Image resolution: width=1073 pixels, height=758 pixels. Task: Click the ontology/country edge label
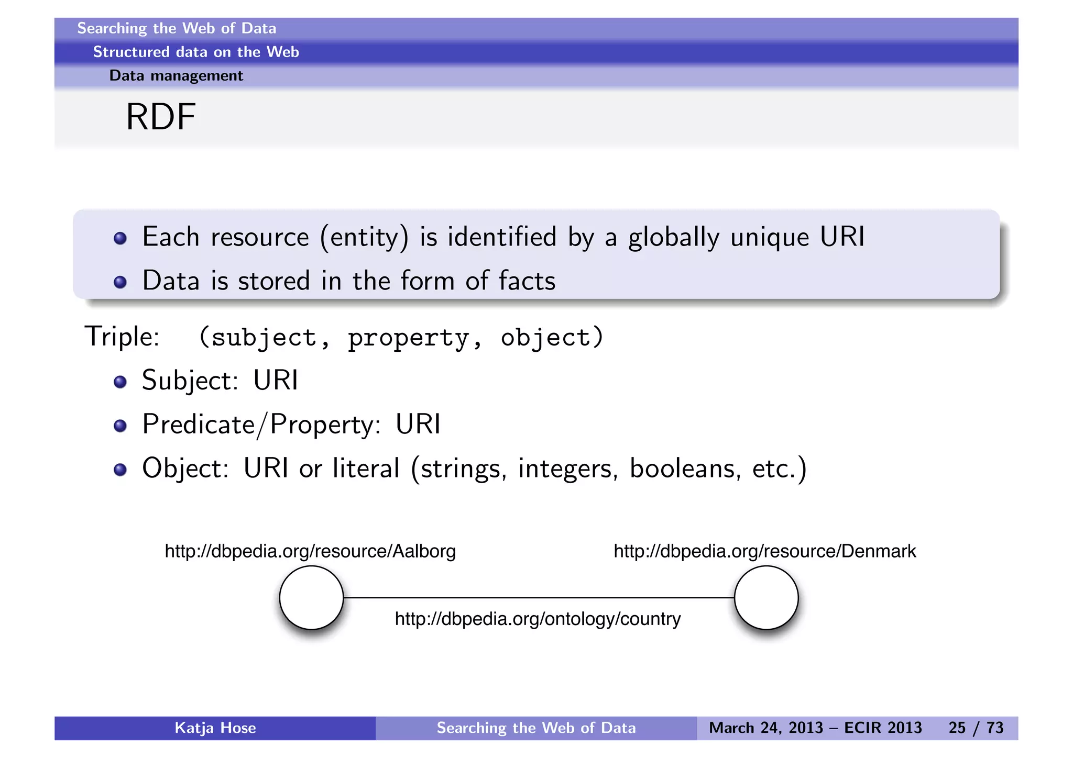click(538, 619)
